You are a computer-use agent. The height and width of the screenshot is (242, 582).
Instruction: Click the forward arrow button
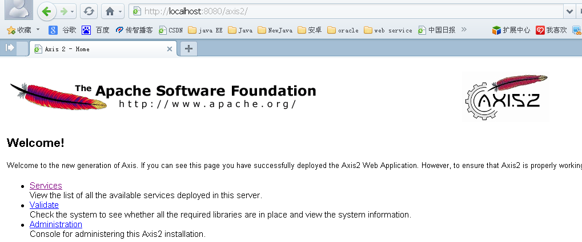click(x=64, y=11)
